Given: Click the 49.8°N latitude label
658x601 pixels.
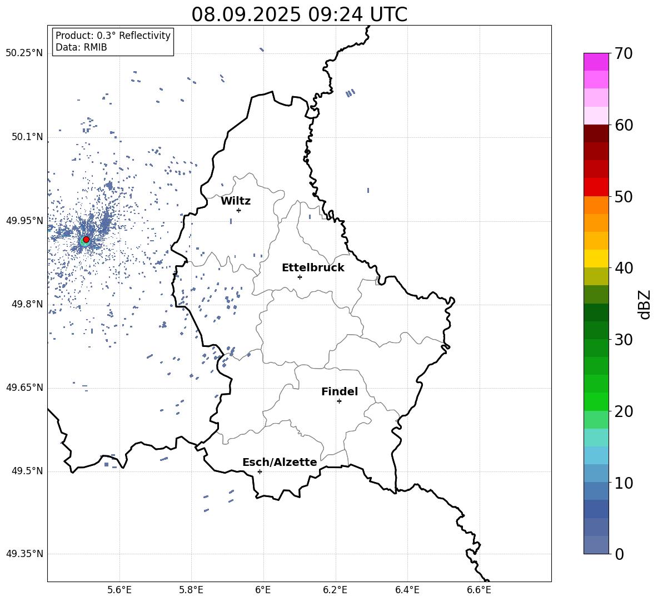Looking at the screenshot, I should (27, 304).
